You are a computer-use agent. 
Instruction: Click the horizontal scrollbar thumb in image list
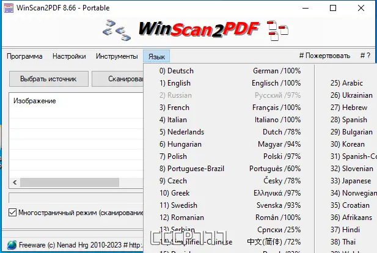(x=70, y=182)
